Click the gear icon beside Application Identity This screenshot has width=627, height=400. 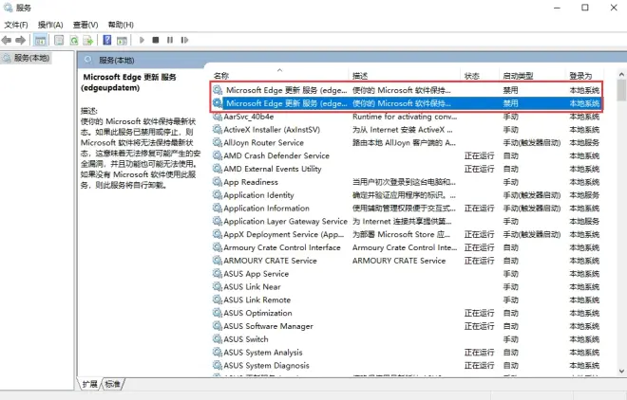coord(218,195)
